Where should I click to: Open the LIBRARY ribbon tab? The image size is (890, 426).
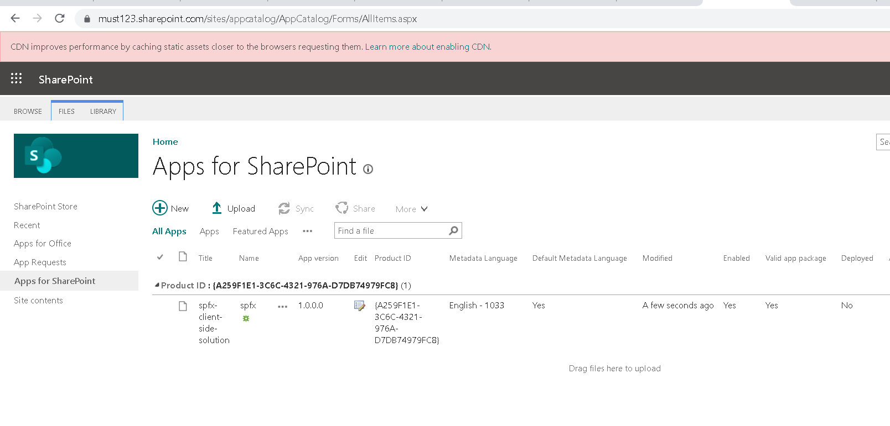[103, 111]
